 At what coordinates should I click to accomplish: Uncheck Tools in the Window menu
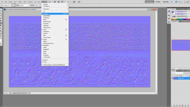coord(55,62)
